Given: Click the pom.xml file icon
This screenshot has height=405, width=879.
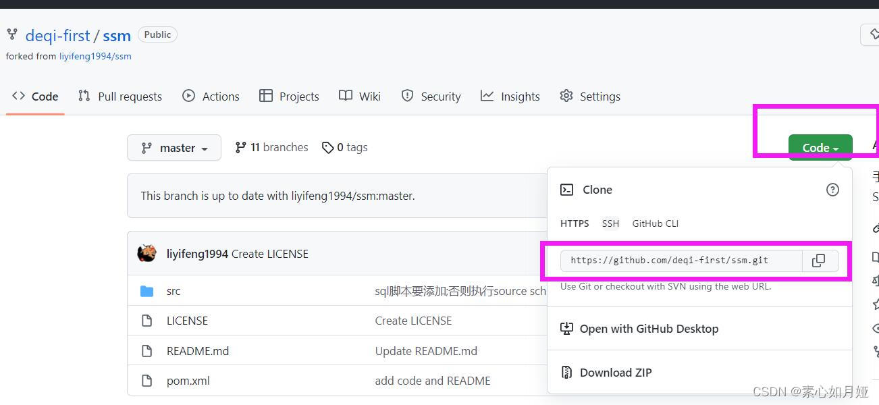Looking at the screenshot, I should coord(146,381).
